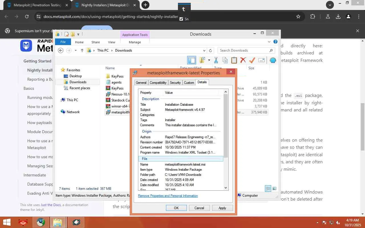
Task: Open the View ribbon tab in Explorer
Action: 111,42
